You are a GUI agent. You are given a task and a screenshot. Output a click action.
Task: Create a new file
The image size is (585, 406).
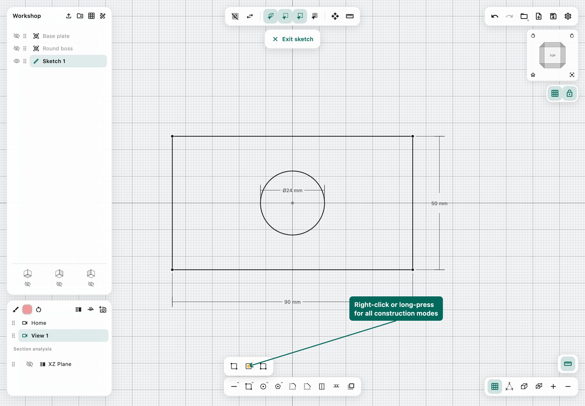pyautogui.click(x=539, y=16)
